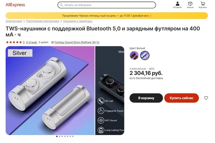The width and height of the screenshot is (215, 143).
Task: Jump to the last image carousel dot
Action: [x=73, y=136]
